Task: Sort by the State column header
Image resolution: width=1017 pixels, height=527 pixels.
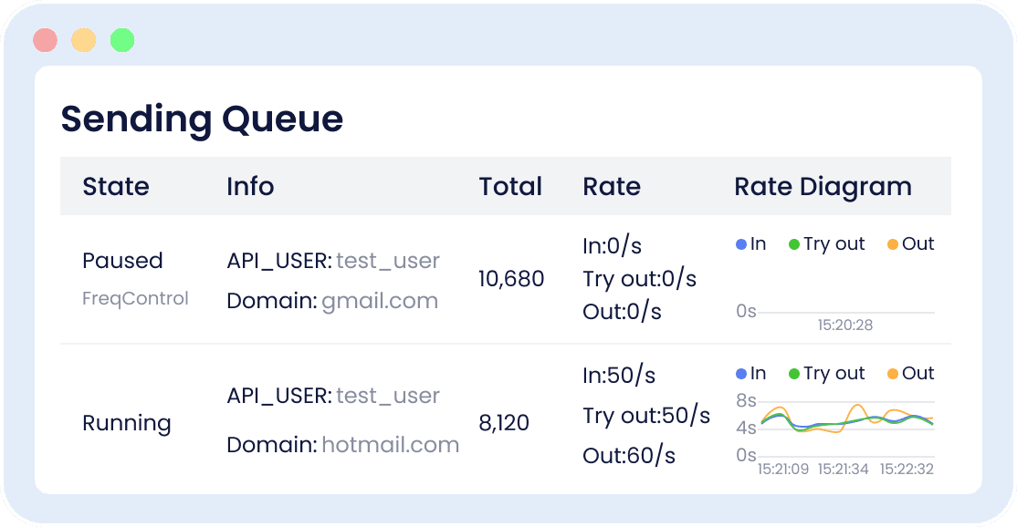Action: coord(115,187)
